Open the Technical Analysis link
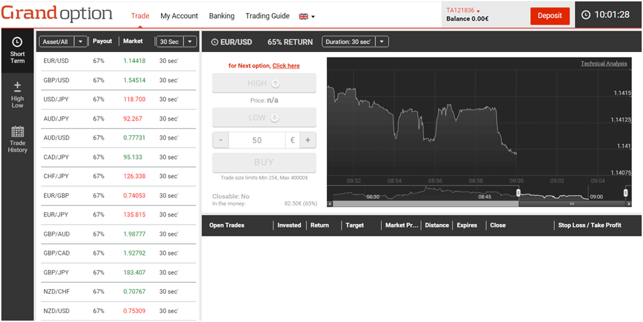The image size is (643, 322). click(x=604, y=64)
